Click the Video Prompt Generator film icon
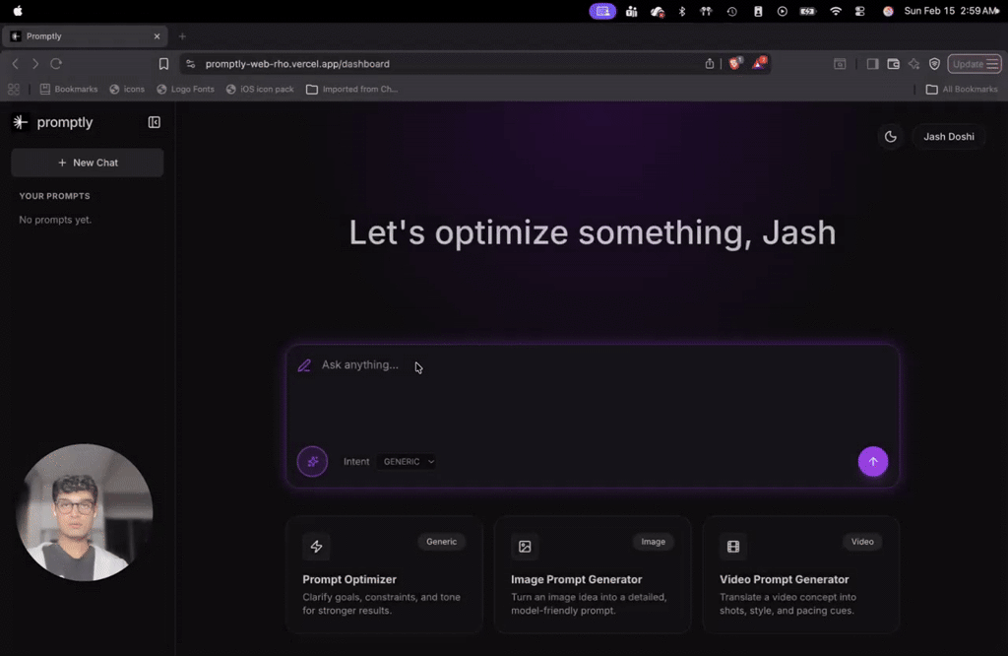The image size is (1008, 656). click(733, 547)
